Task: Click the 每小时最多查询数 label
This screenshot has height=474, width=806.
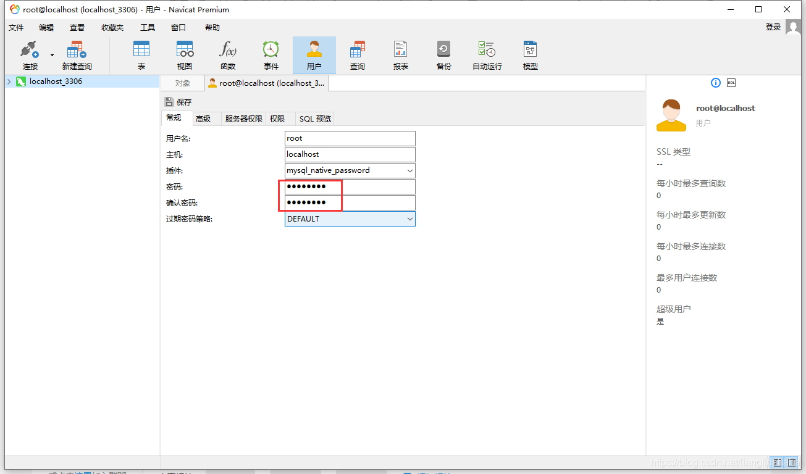Action: tap(691, 183)
